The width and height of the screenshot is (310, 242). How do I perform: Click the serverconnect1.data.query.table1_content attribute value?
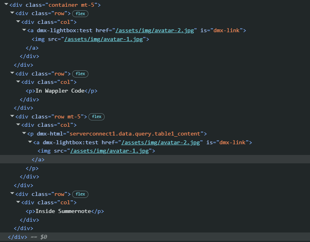click(135, 134)
